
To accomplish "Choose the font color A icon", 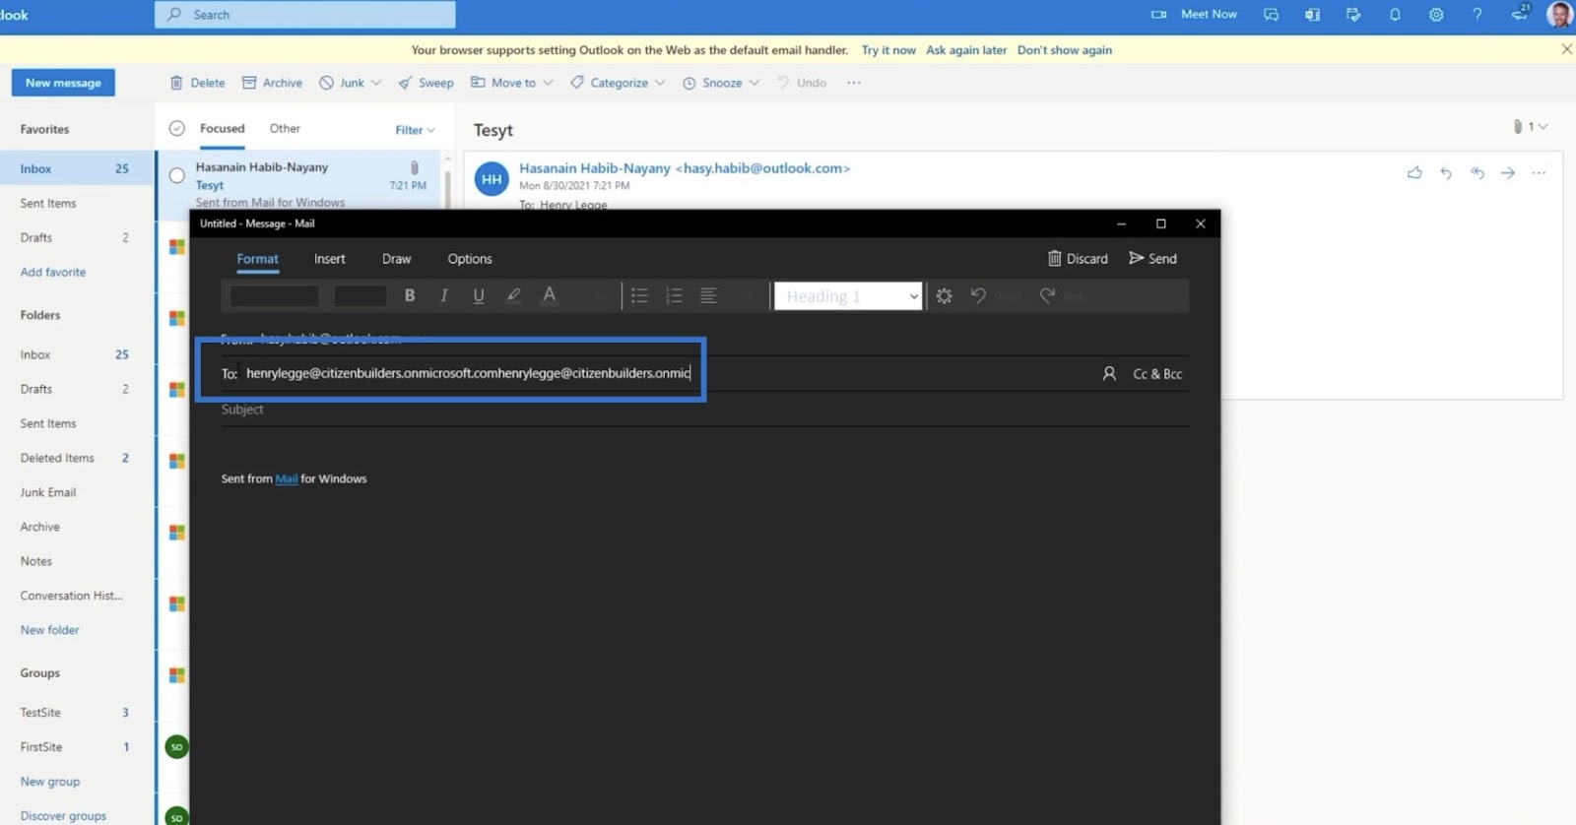I will tap(550, 295).
